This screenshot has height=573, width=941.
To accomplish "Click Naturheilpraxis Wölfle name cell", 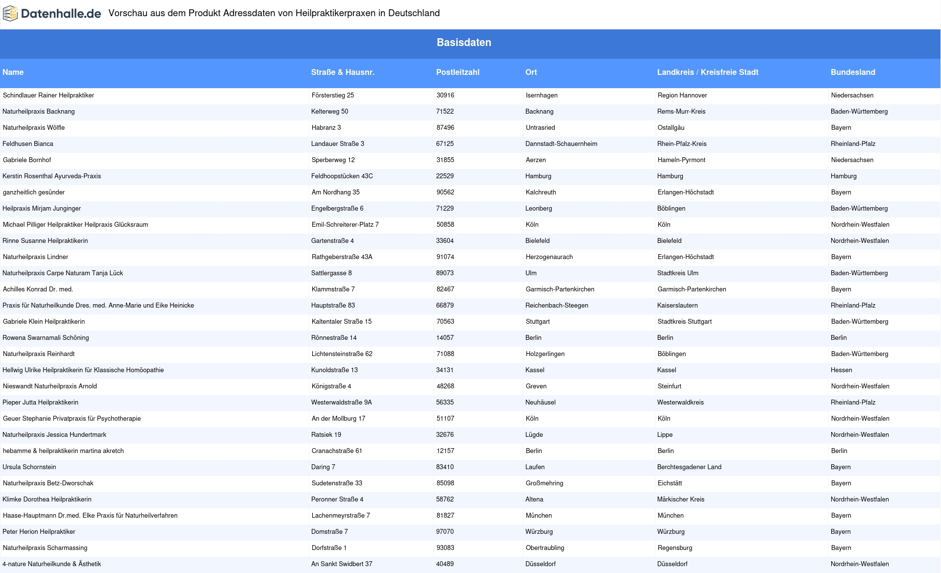I will pyautogui.click(x=34, y=128).
